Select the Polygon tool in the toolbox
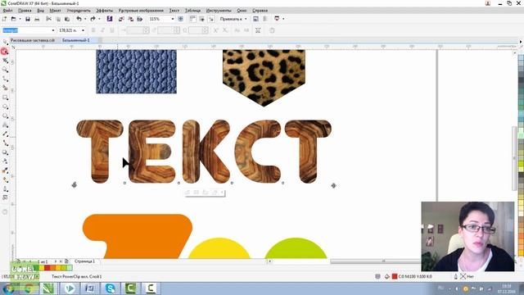This screenshot has height=295, width=524. [5, 116]
